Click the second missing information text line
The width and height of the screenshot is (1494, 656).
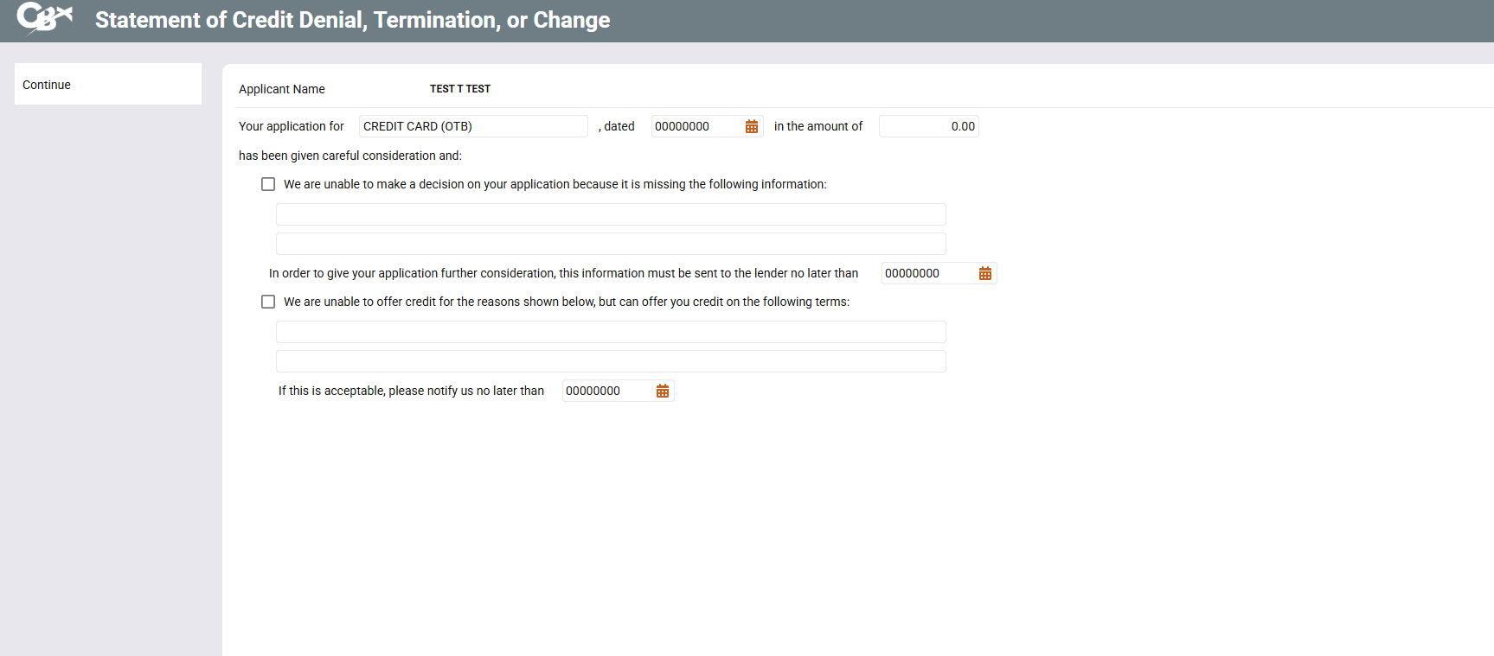point(610,244)
